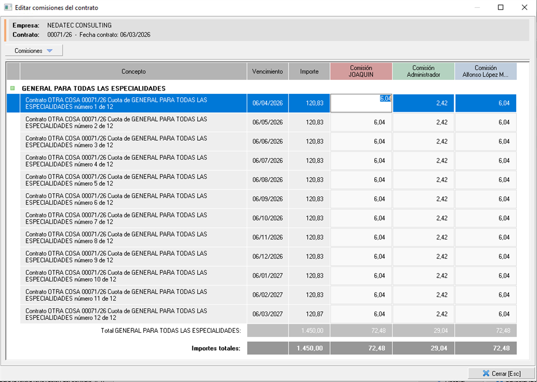This screenshot has height=382, width=537.
Task: Click the Comisión JOAQUIN column header
Action: (361, 71)
